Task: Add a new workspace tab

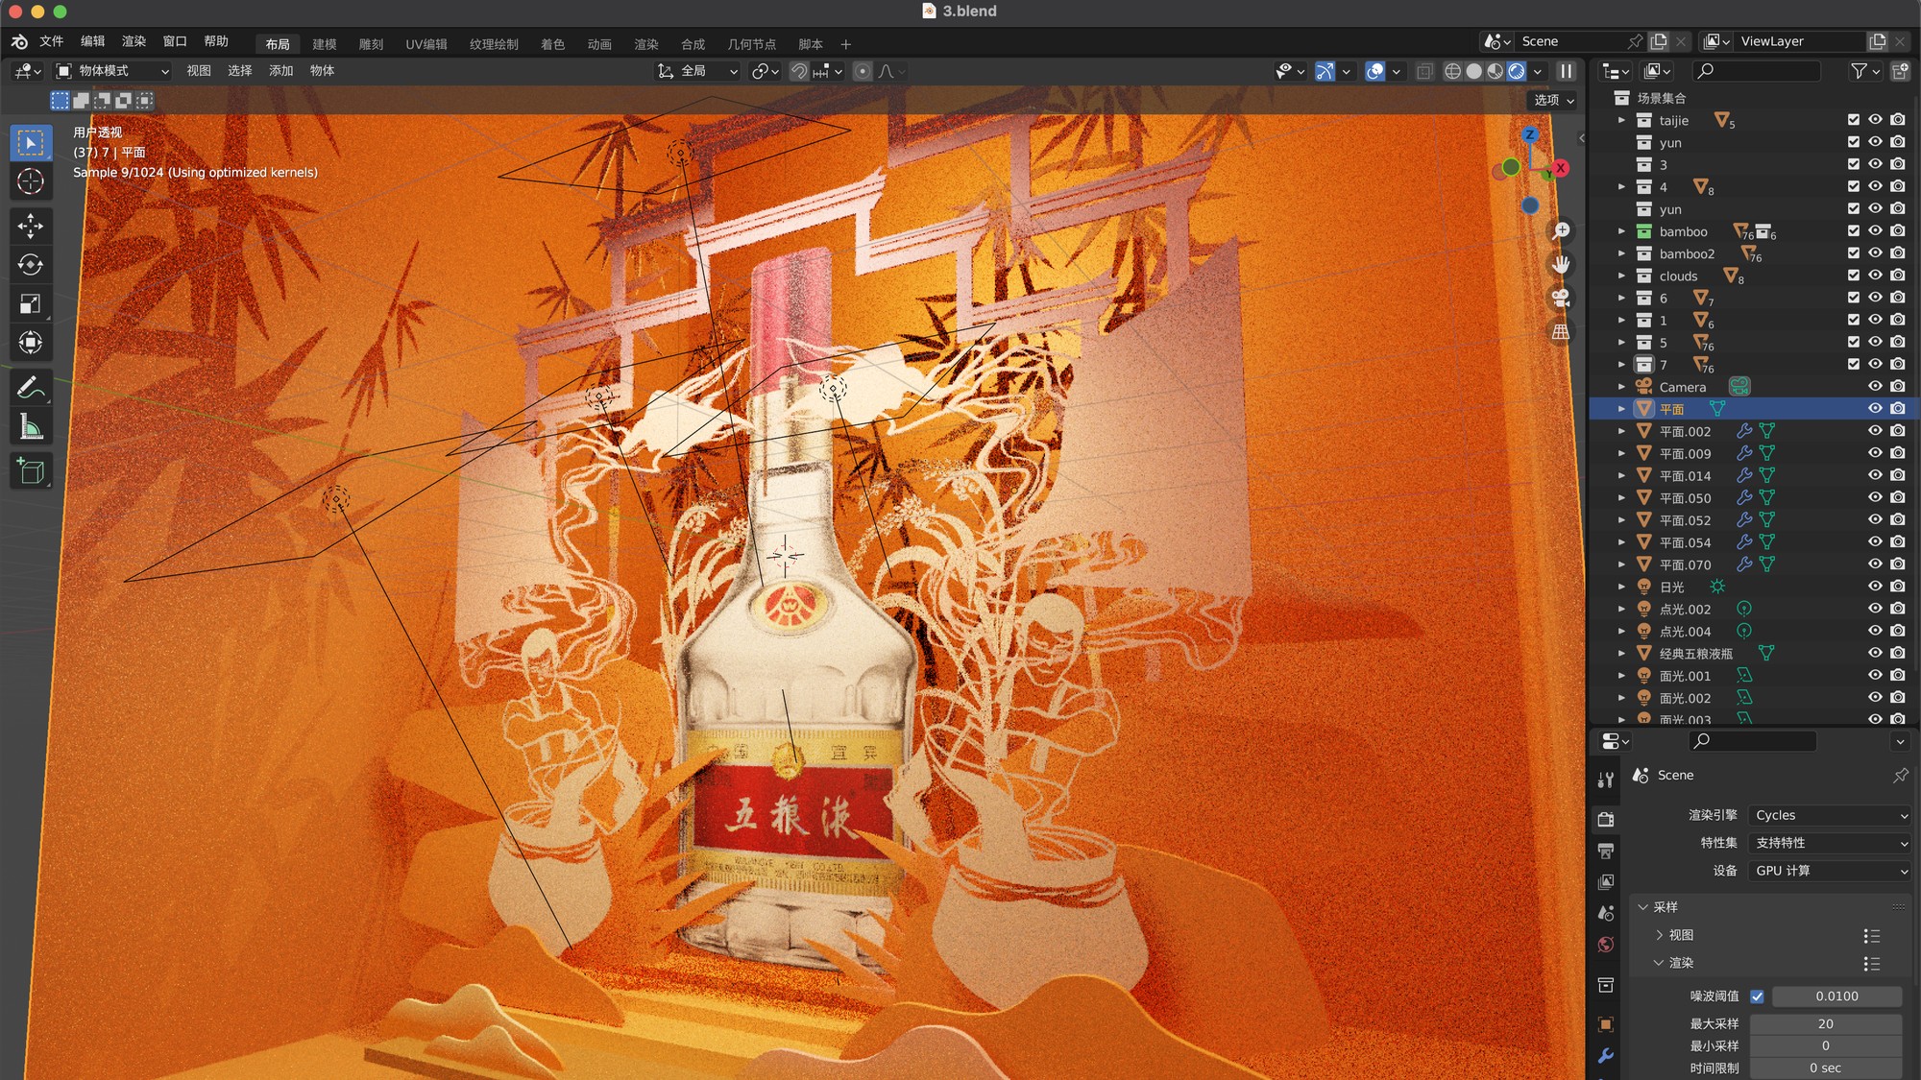Action: point(845,44)
